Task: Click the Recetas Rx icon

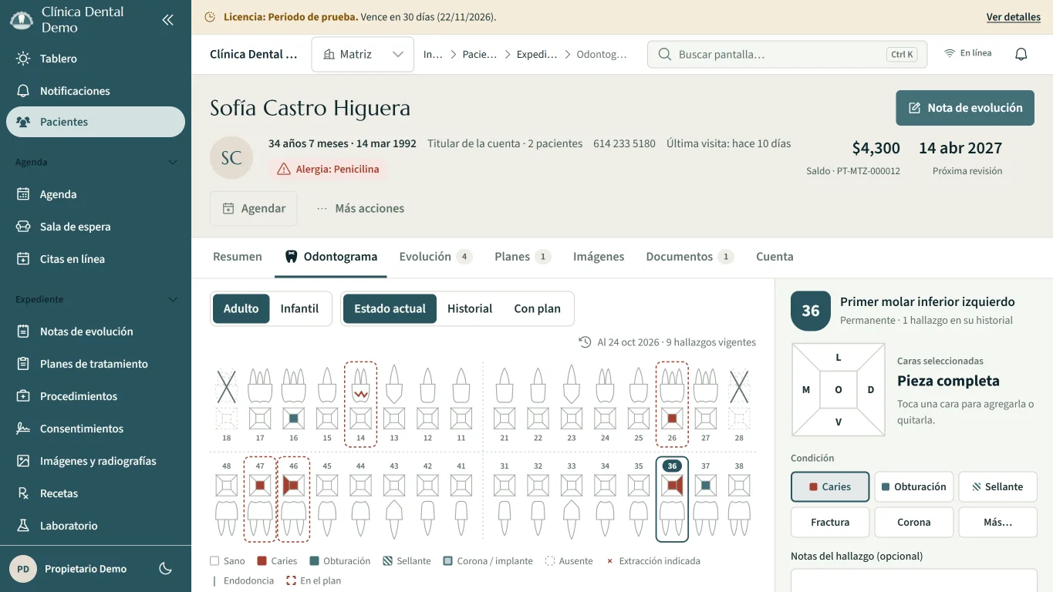Action: tap(23, 493)
